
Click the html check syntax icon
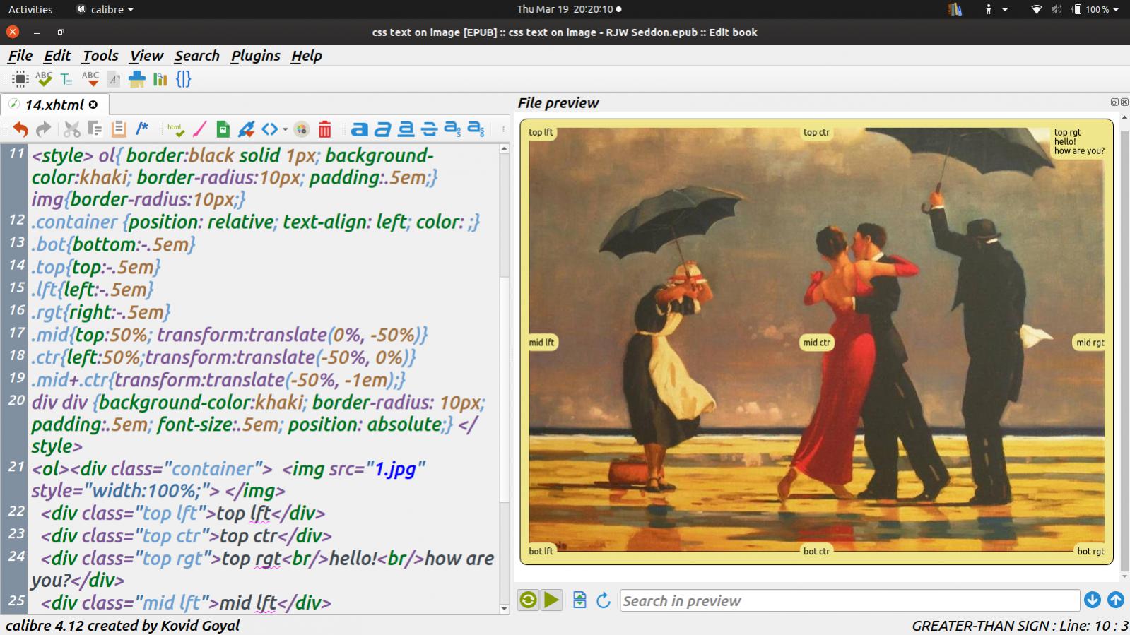pos(175,129)
